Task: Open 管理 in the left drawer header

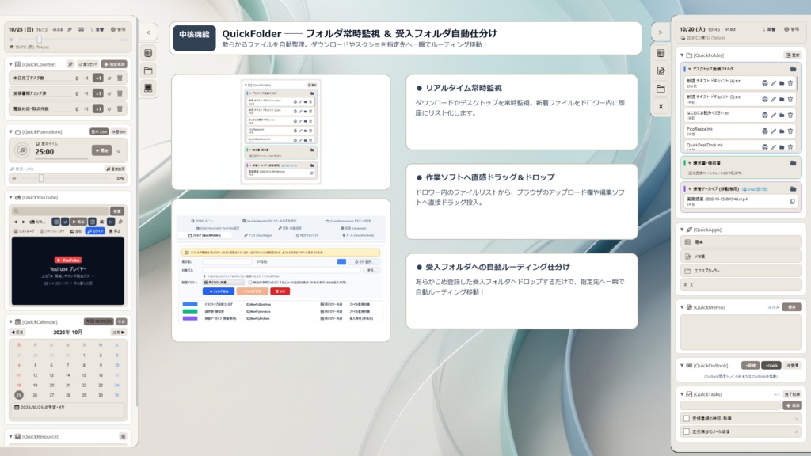Action: point(119,29)
